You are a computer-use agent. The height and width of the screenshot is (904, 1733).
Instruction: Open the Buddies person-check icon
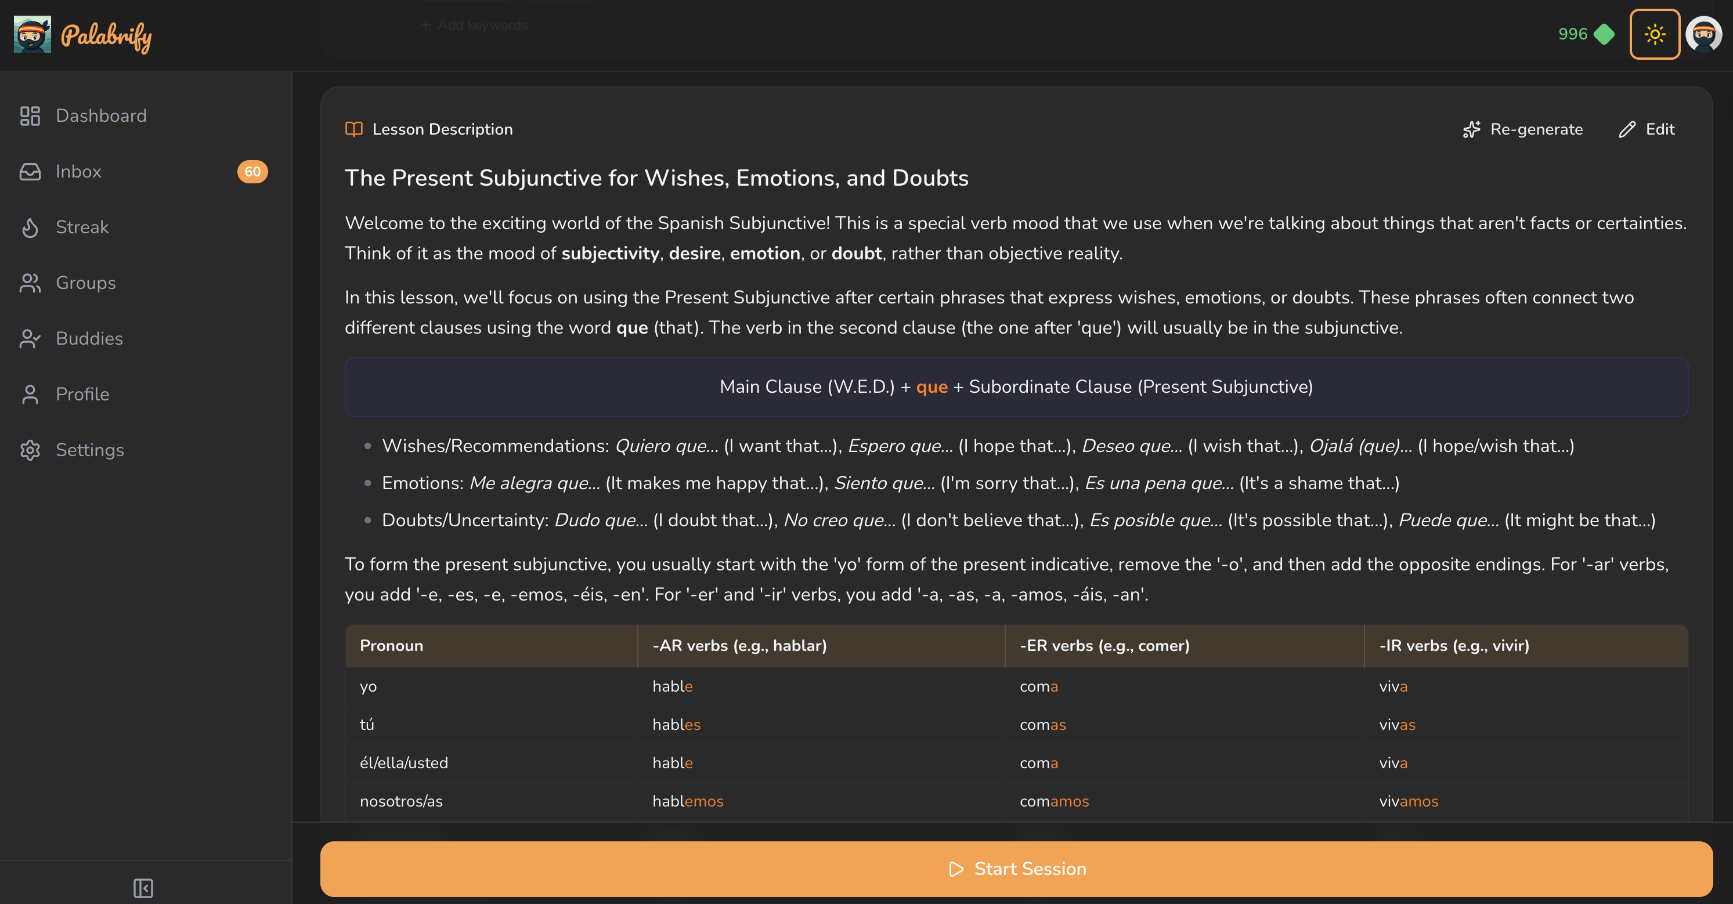30,339
